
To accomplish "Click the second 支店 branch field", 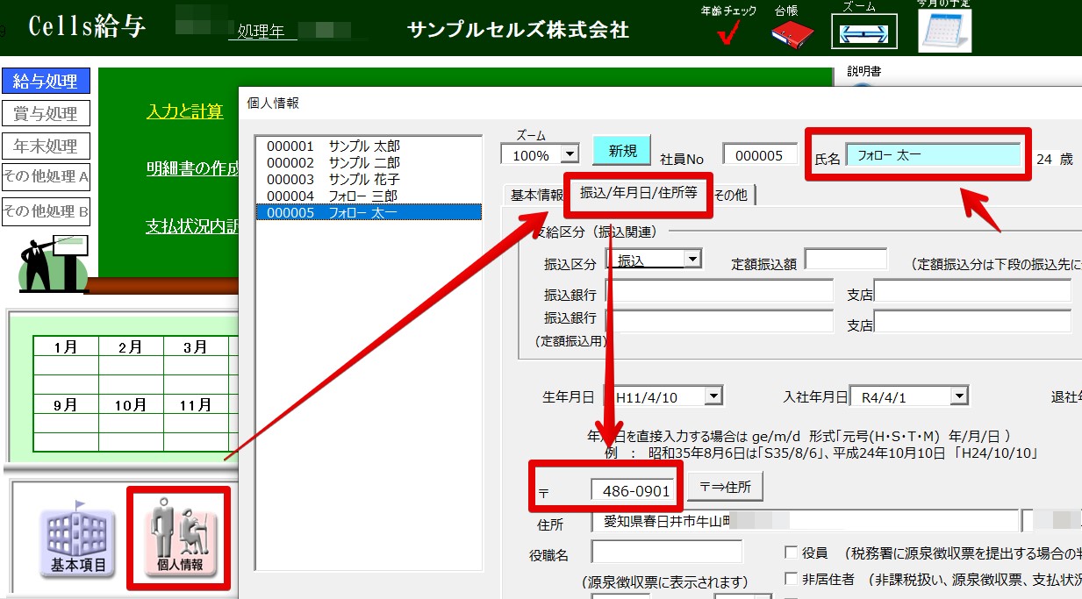I will point(972,322).
